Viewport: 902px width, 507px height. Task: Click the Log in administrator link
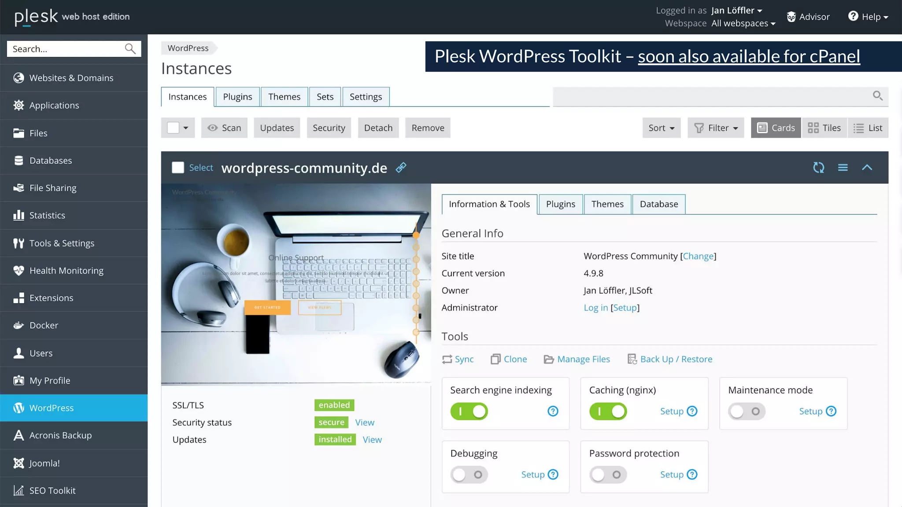595,307
